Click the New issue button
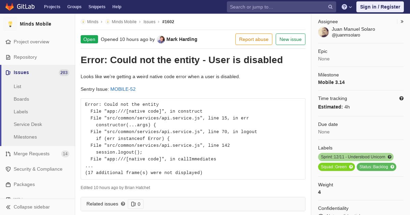Image resolution: width=410 pixels, height=215 pixels. pos(290,39)
